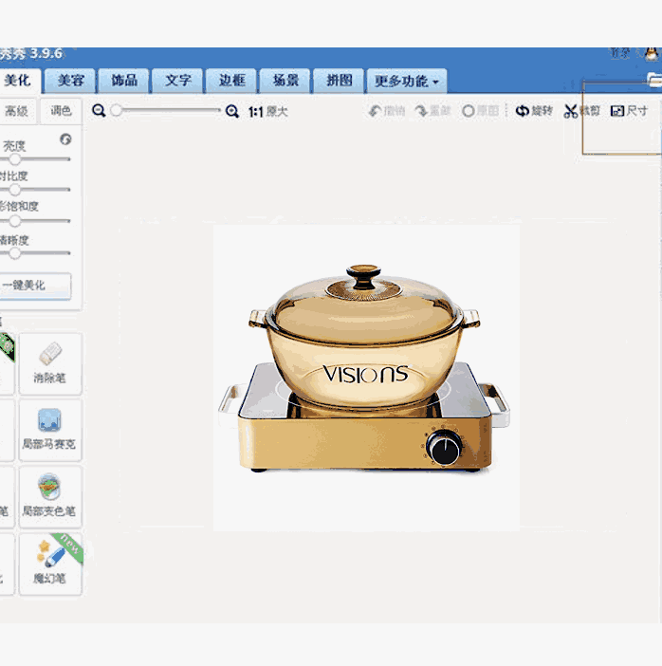Click the zoom out magnifier icon
This screenshot has width=662, height=666.
(99, 111)
